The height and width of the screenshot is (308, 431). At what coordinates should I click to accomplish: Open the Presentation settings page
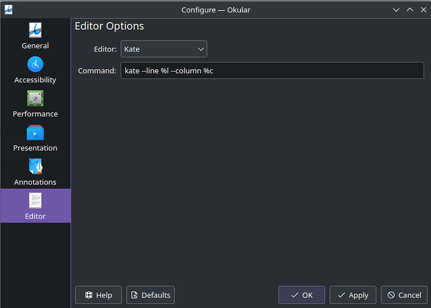(35, 138)
